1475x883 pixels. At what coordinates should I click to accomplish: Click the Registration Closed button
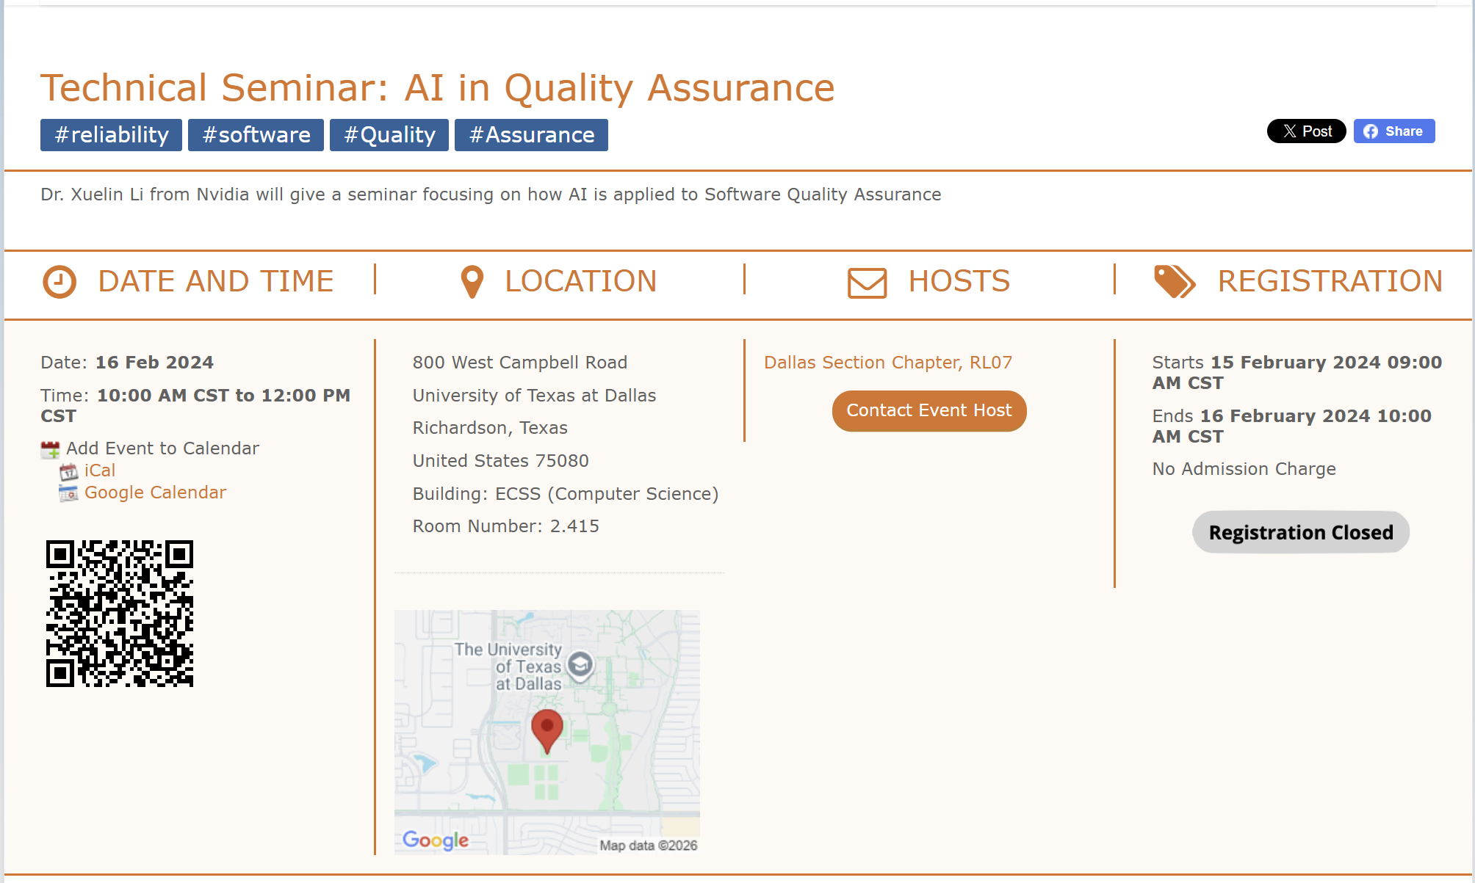(1301, 532)
